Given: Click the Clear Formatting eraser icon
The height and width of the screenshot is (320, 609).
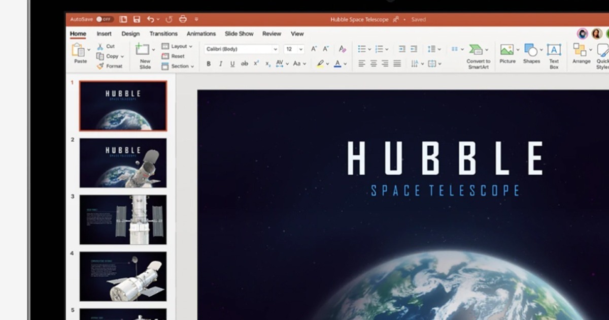Looking at the screenshot, I should coord(343,49).
